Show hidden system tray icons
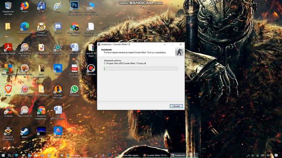282x158 pixels. (x=249, y=155)
